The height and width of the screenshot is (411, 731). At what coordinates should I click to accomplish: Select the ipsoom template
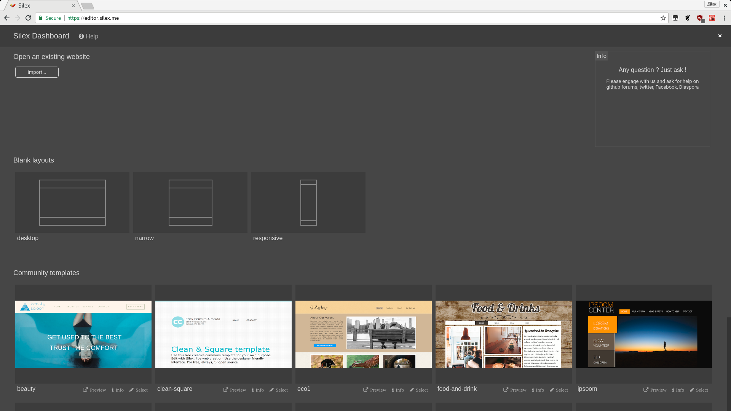(x=699, y=390)
